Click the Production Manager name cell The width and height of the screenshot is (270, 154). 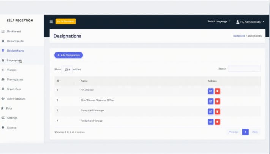92,121
